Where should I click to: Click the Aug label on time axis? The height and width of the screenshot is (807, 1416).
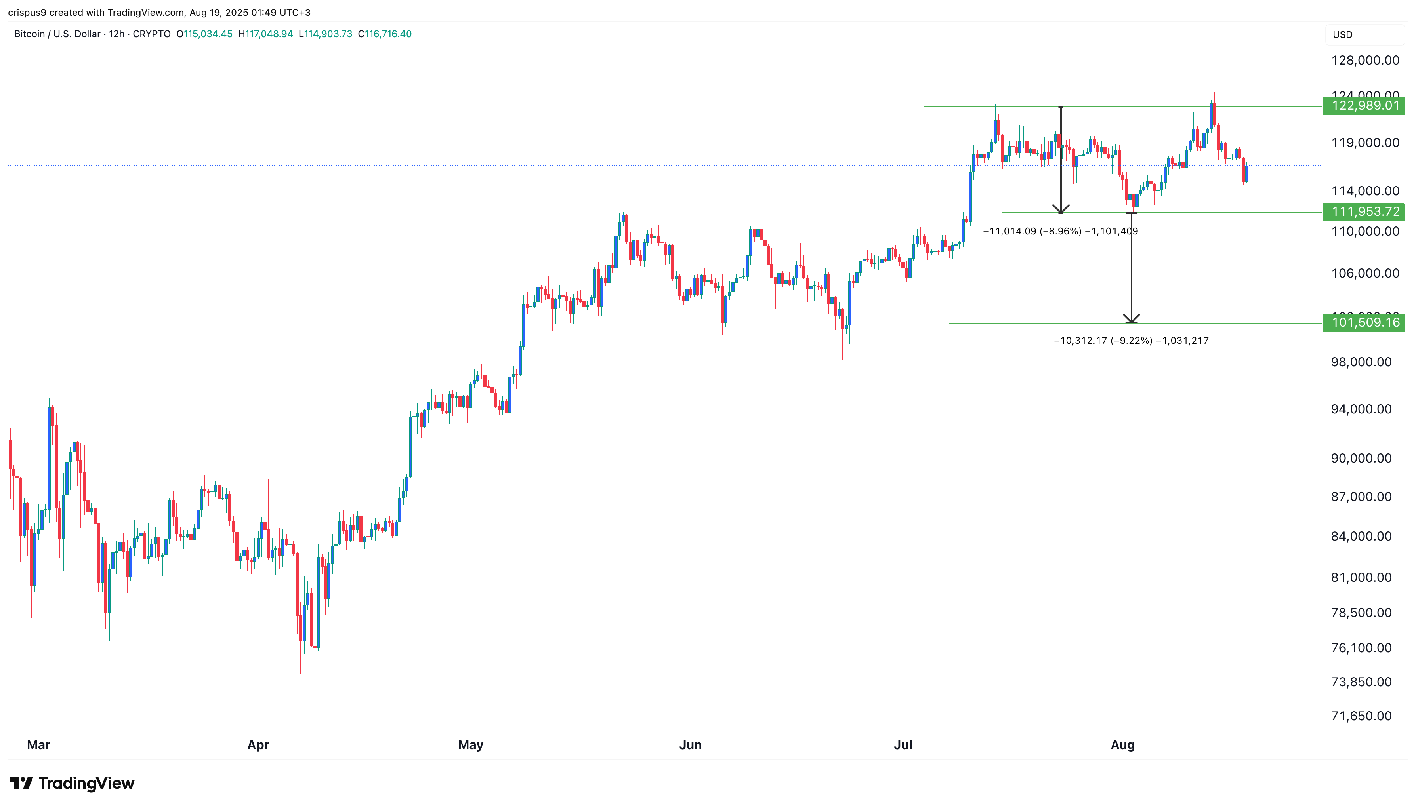(1122, 745)
